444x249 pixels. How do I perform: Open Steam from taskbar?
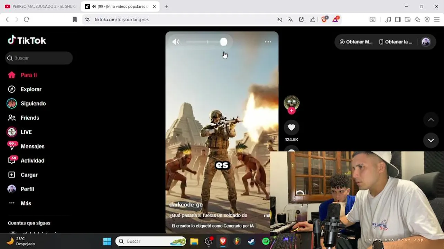coord(251,241)
